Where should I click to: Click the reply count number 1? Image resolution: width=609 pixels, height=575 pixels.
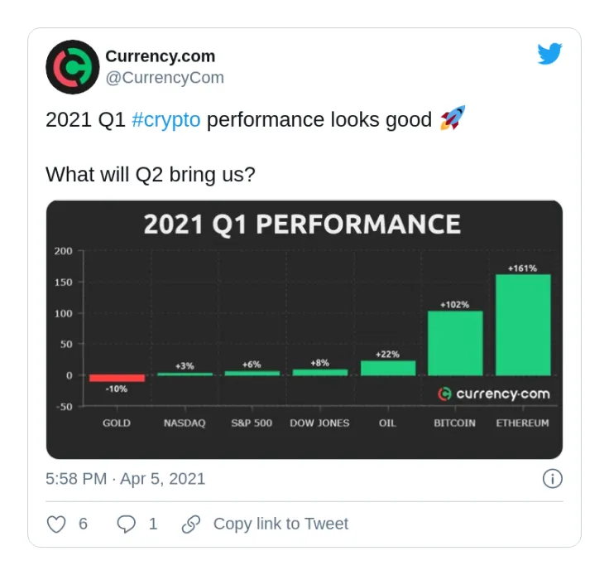pos(153,524)
